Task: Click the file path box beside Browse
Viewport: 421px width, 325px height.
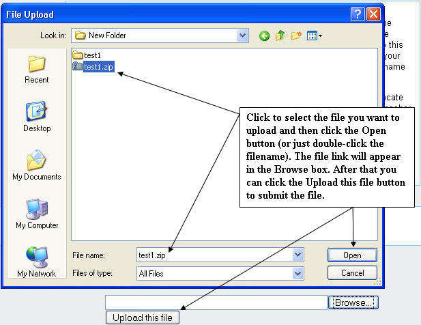Action: point(216,302)
